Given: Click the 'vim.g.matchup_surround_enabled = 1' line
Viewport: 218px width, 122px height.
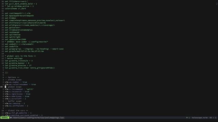Looking at the screenshot, I should click(x=24, y=115).
